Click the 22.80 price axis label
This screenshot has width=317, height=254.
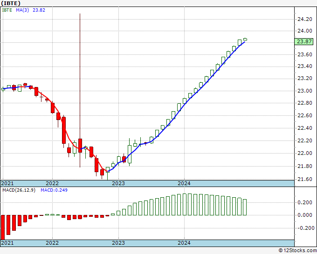point(305,103)
